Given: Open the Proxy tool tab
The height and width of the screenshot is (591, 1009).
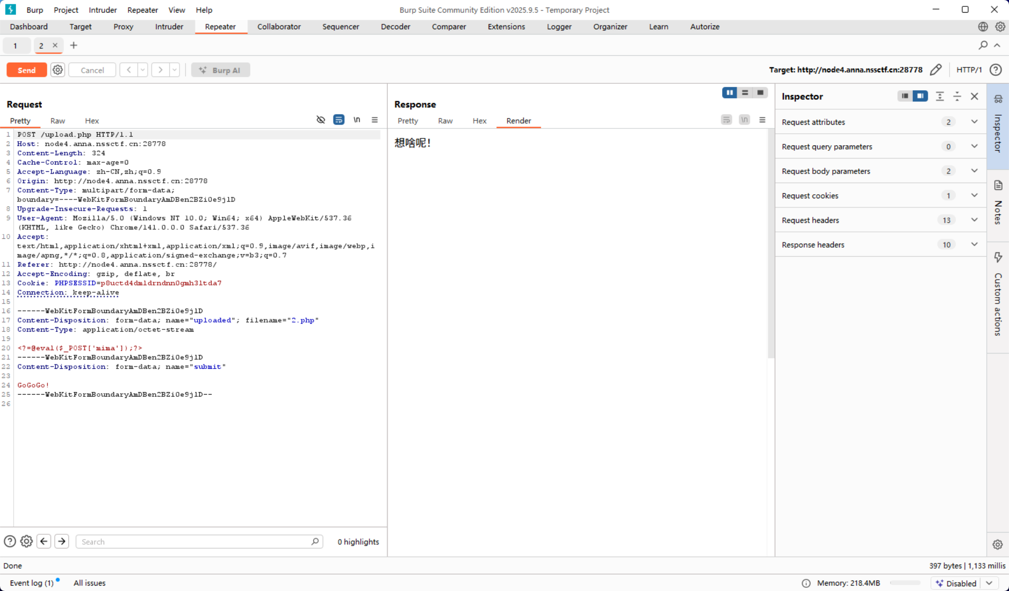Looking at the screenshot, I should (123, 27).
